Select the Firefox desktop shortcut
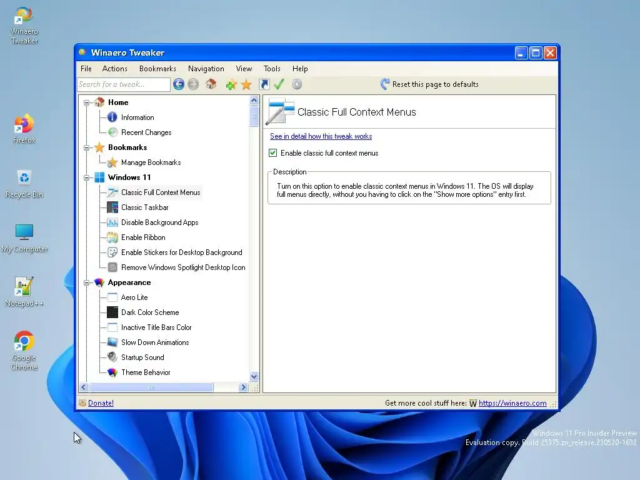 pyautogui.click(x=24, y=129)
